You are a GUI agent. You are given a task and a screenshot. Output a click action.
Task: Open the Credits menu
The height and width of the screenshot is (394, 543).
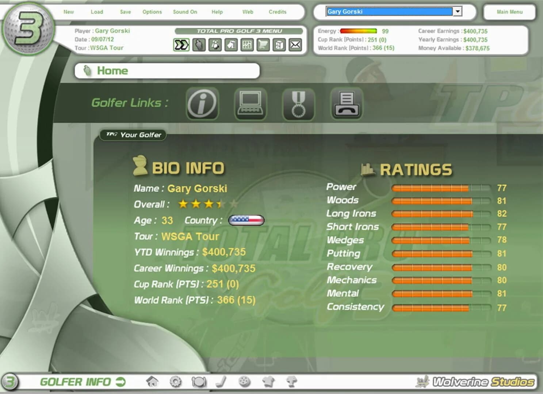click(277, 12)
